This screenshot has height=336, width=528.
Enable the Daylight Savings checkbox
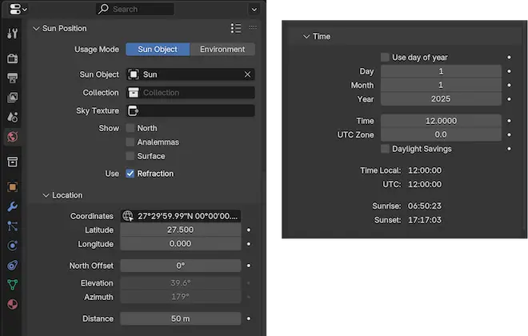(386, 149)
